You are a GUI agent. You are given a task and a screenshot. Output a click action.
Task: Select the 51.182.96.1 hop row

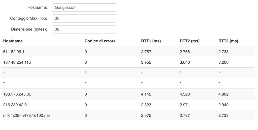point(14,52)
